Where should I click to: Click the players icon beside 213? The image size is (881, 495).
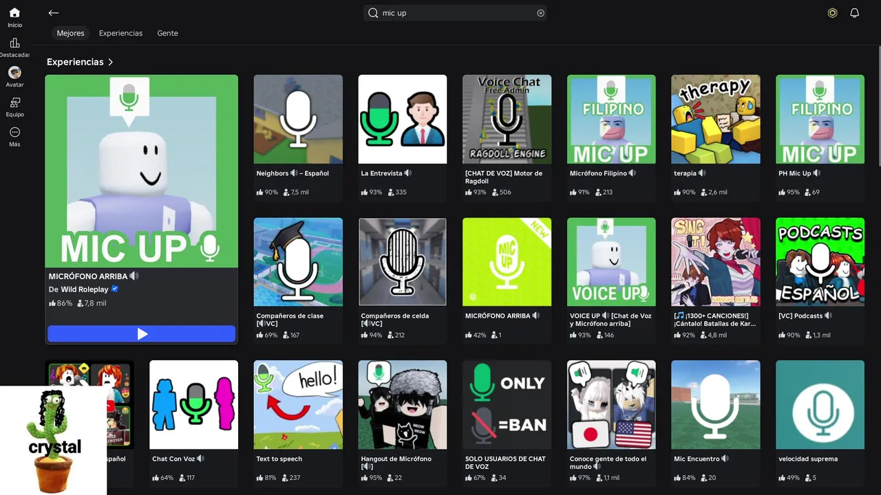pyautogui.click(x=598, y=192)
